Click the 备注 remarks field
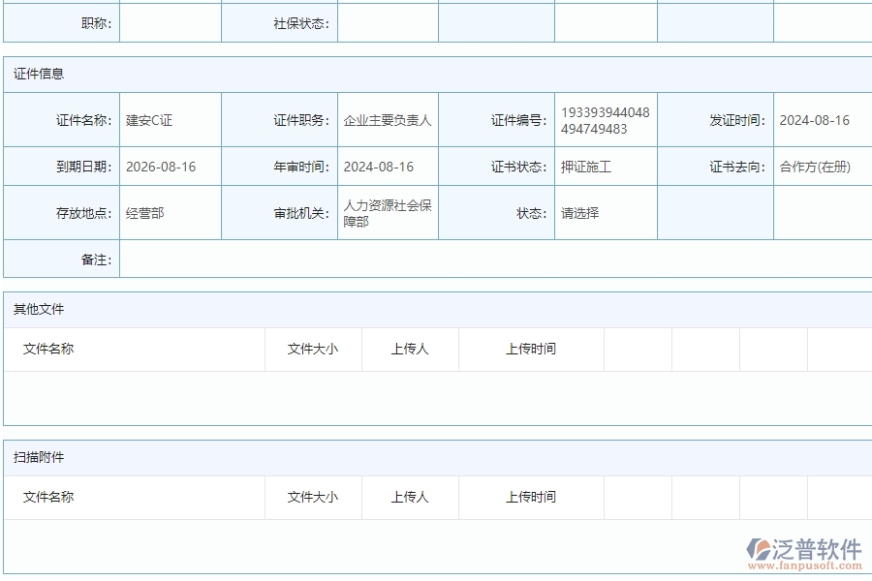 coord(484,259)
